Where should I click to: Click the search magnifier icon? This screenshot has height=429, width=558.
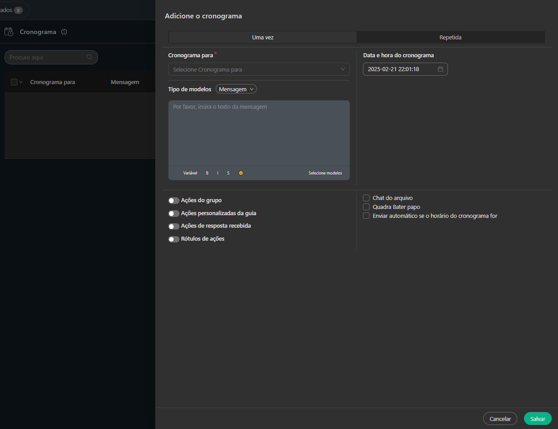(x=89, y=57)
